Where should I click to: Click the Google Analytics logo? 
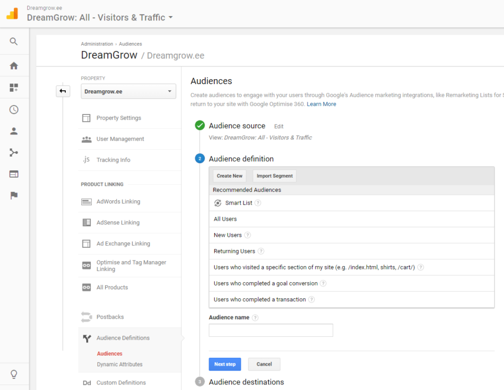pos(12,13)
